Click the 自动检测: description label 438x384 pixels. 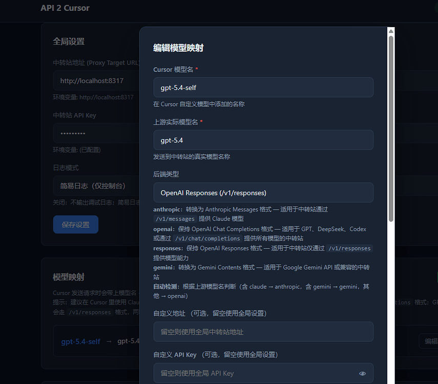167,287
